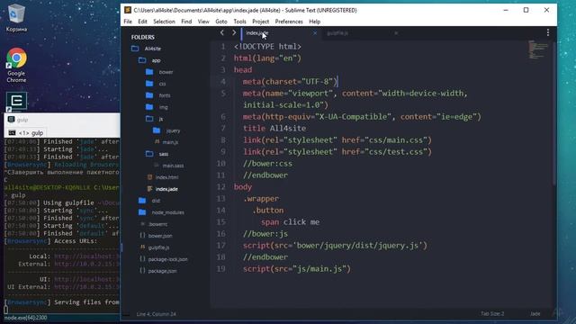Viewport: 576px width, 324px height.
Task: Open the Help menu
Action: point(315,22)
